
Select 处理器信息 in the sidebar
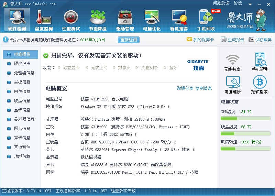pos(24,73)
